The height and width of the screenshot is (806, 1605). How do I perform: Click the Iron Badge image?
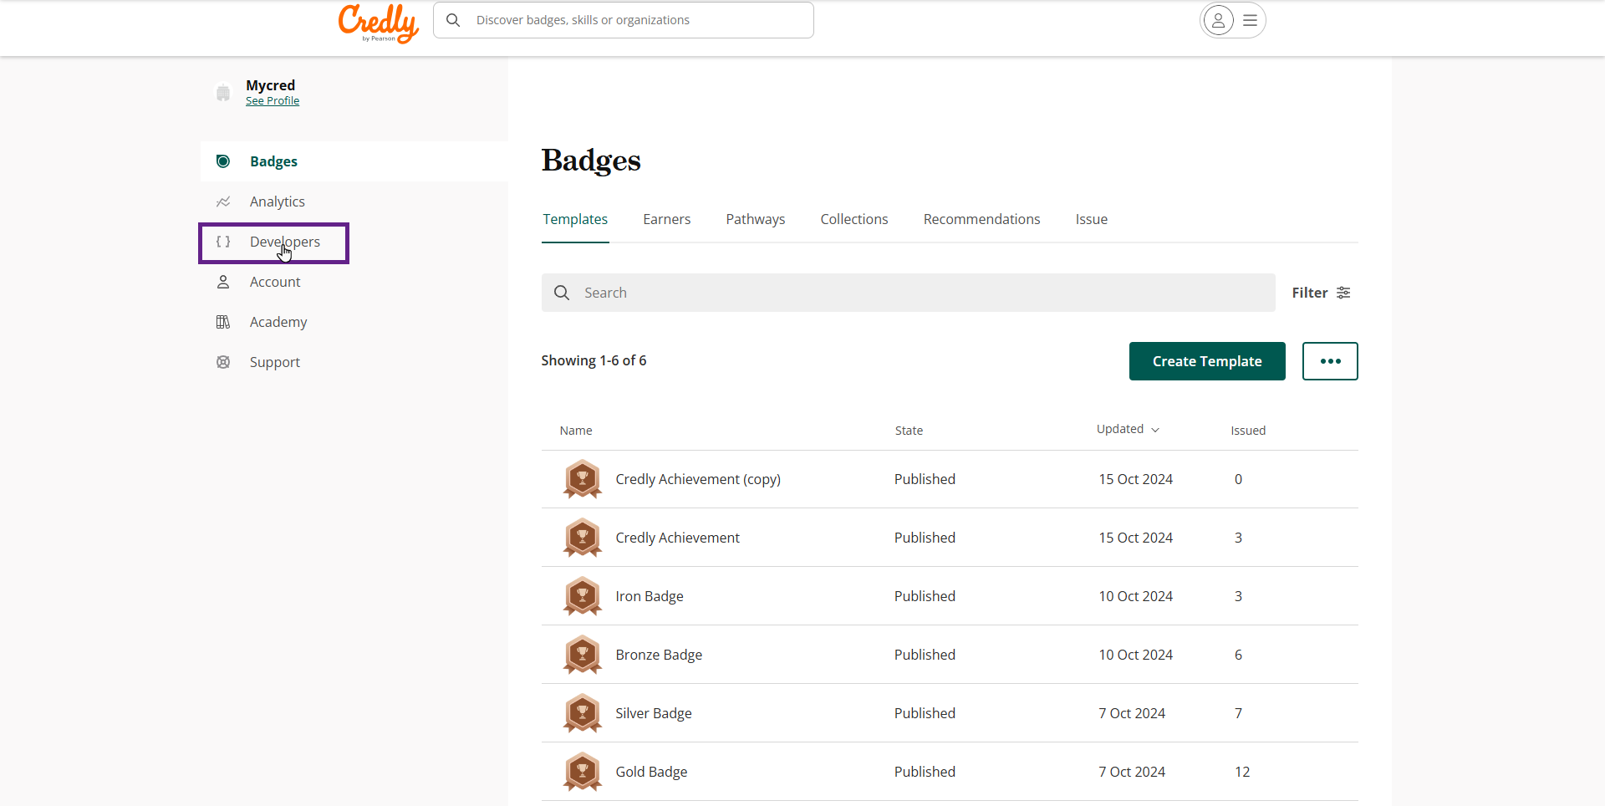click(583, 596)
